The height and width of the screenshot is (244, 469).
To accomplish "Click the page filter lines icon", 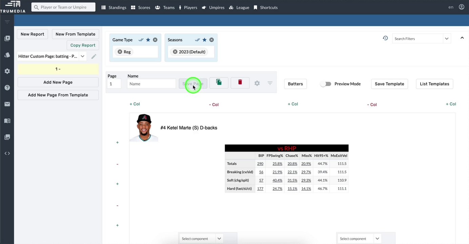I will [x=270, y=83].
